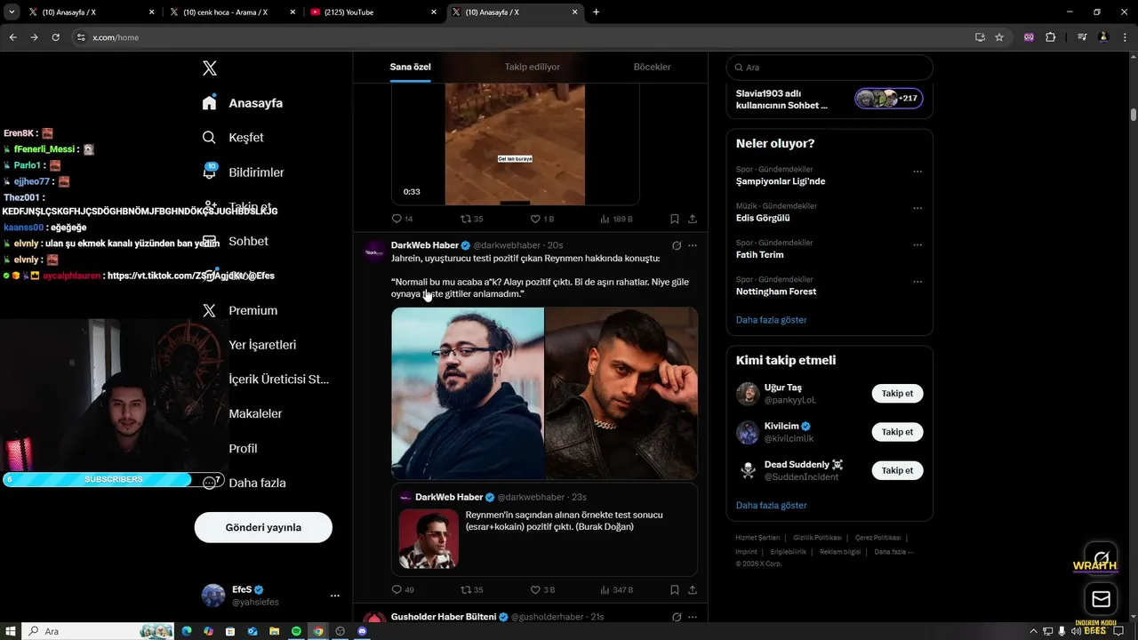The width and height of the screenshot is (1138, 640).
Task: Click Daha fazla göster under Neler oluyor
Action: pyautogui.click(x=771, y=320)
